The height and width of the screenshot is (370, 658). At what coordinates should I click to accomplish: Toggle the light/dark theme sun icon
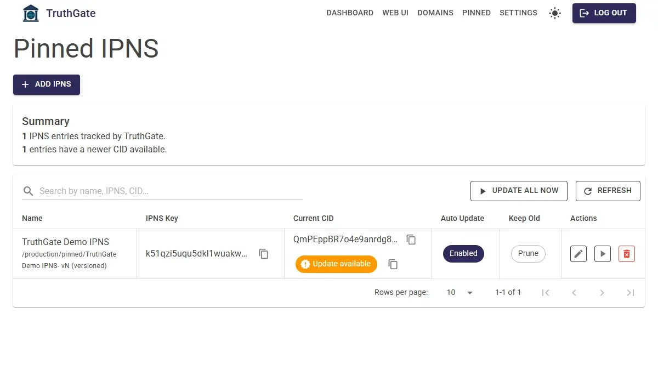tap(555, 13)
